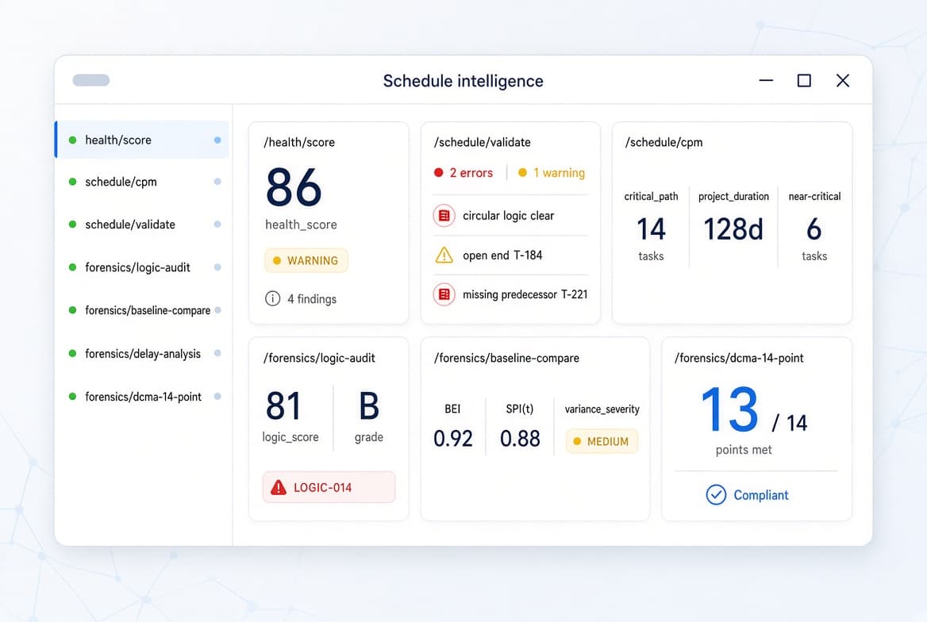Minimize the Schedule intelligence window

click(766, 80)
